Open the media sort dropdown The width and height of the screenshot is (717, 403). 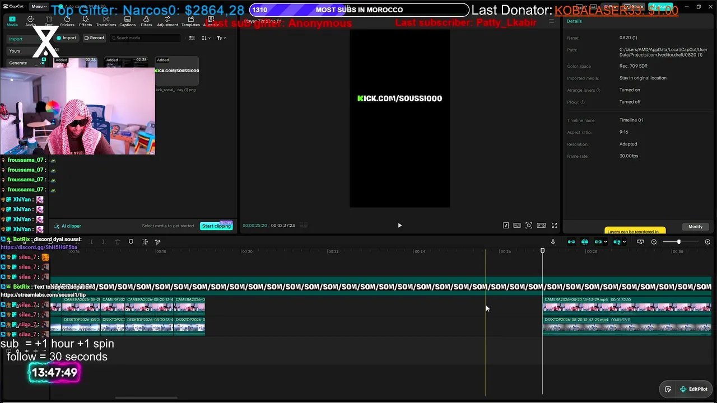(206, 38)
